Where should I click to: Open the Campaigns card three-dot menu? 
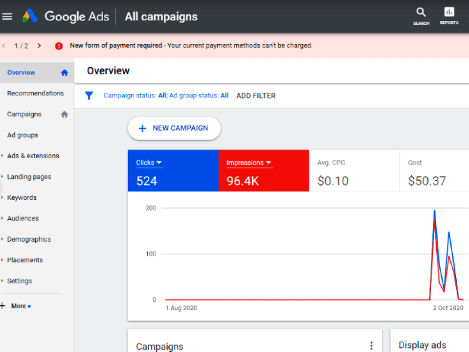coord(371,346)
